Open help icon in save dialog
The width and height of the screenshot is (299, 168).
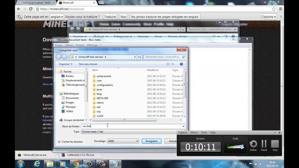[x=181, y=64]
